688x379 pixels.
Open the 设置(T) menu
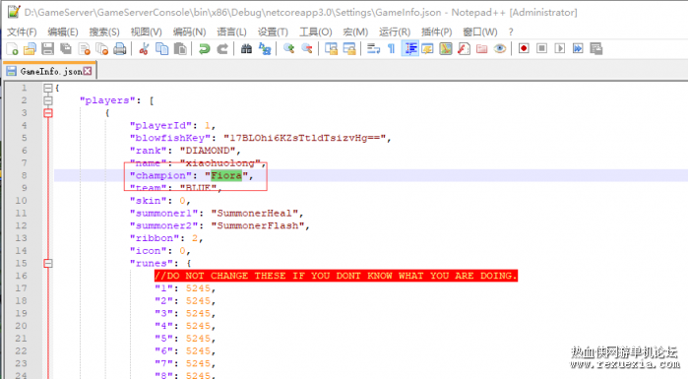[273, 32]
